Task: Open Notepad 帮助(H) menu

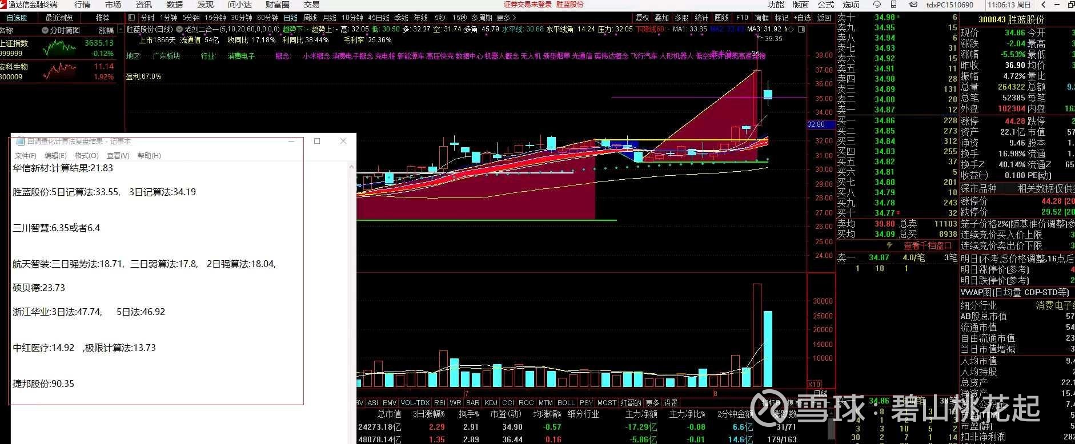Action: pos(149,155)
